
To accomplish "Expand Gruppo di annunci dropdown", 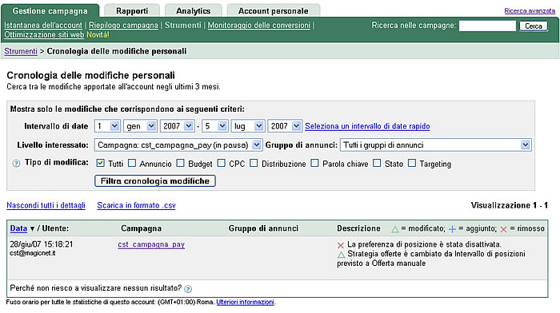I will point(436,145).
